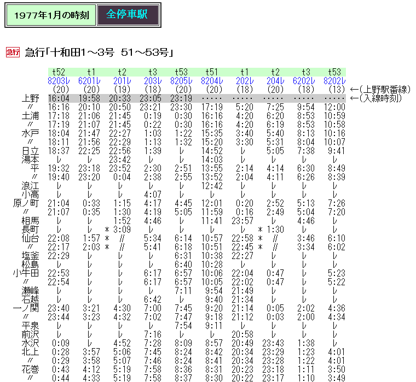
Task: Select the 日立 station name
Action: coord(31,151)
